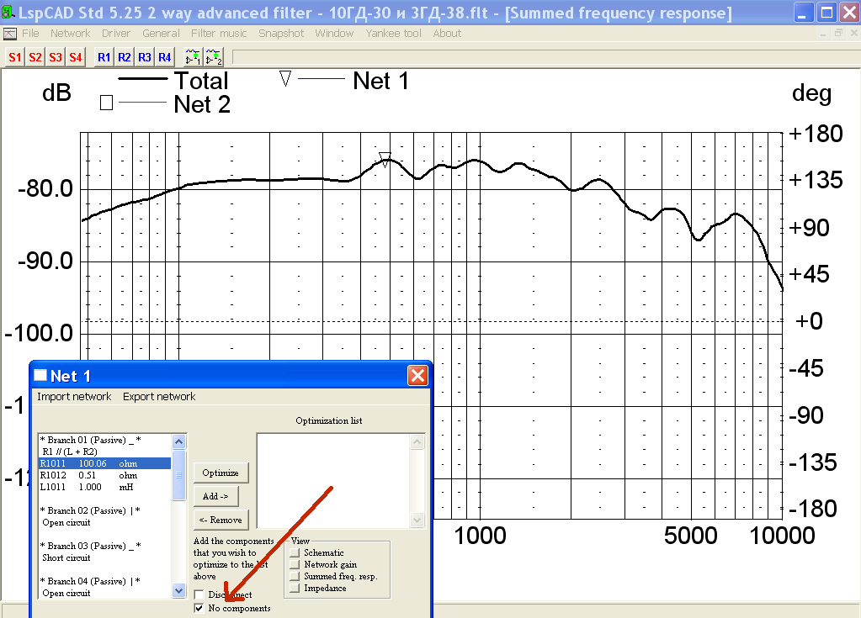Viewport: 861px width, 618px height.
Task: Restore the inner Summed frequency response window
Action: click(x=838, y=33)
